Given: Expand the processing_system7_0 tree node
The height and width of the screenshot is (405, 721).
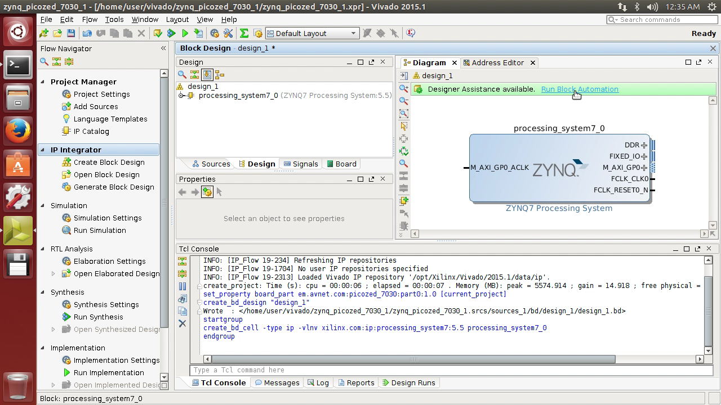Looking at the screenshot, I should (x=182, y=96).
